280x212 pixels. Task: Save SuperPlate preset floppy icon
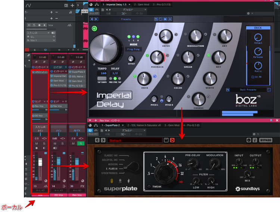pos(166,140)
